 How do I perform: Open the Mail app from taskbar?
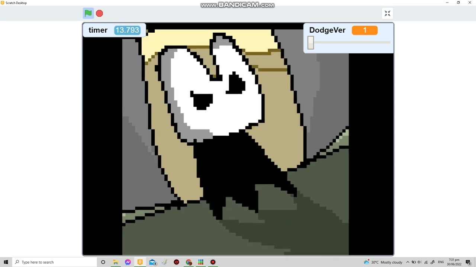[152, 262]
